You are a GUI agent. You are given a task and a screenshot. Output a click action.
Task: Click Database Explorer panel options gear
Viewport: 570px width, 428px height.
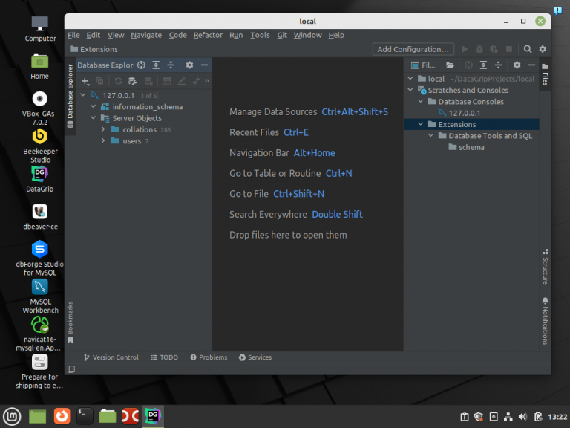coord(189,65)
